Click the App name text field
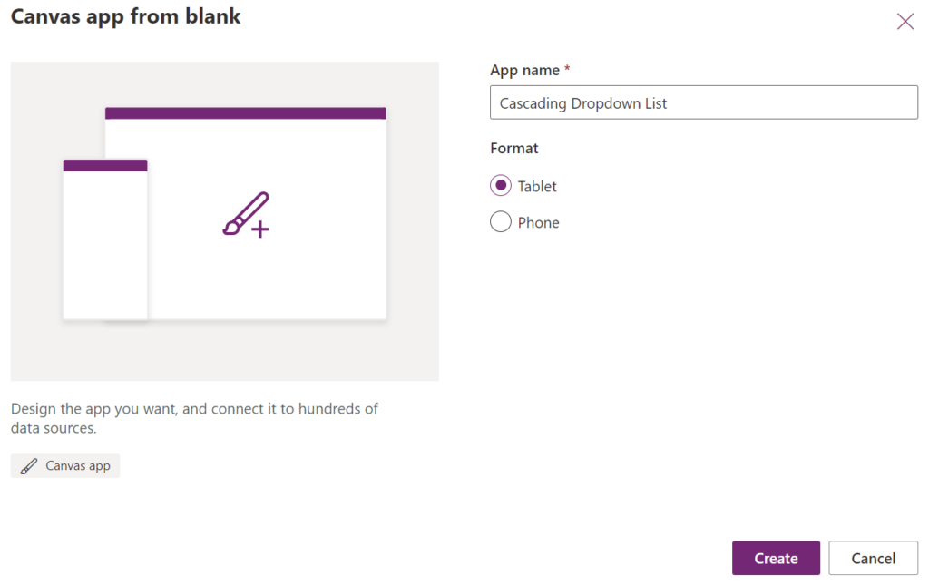Screen dimensions: 929x585 coord(703,102)
